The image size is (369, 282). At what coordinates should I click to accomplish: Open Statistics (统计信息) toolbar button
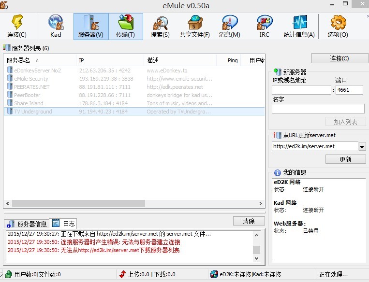[x=299, y=27]
